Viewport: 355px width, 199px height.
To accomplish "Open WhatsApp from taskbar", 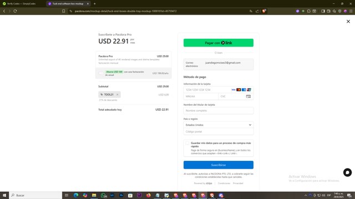I will (103, 195).
